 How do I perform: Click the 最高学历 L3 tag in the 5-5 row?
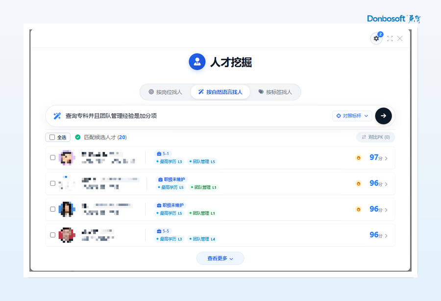point(170,239)
